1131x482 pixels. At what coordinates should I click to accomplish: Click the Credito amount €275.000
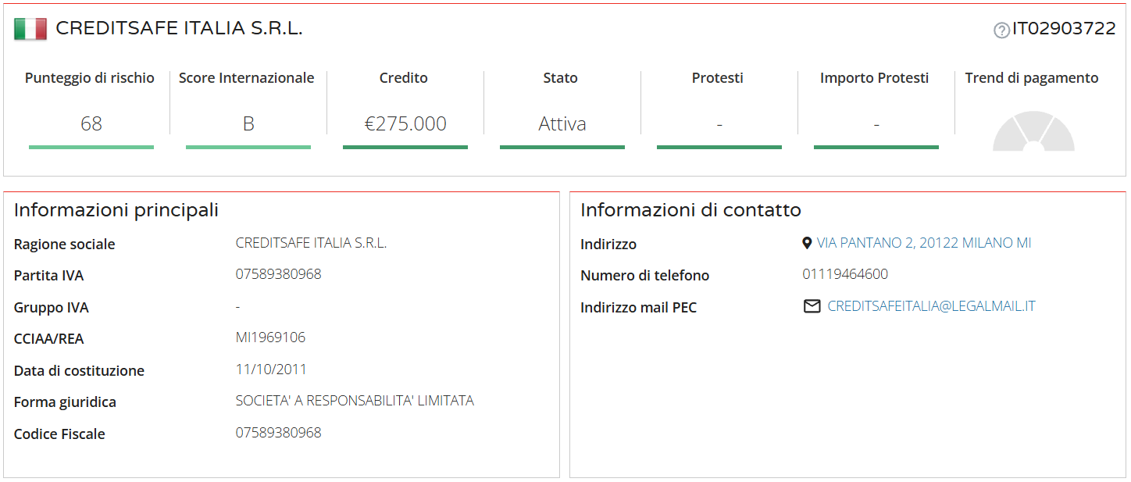click(405, 123)
